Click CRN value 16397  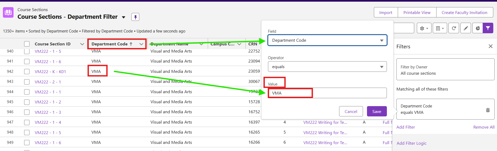[254, 122]
